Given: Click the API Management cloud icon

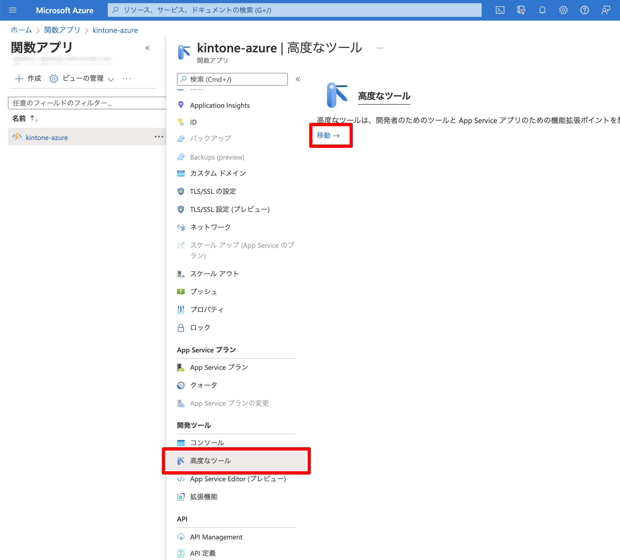Looking at the screenshot, I should point(181,536).
